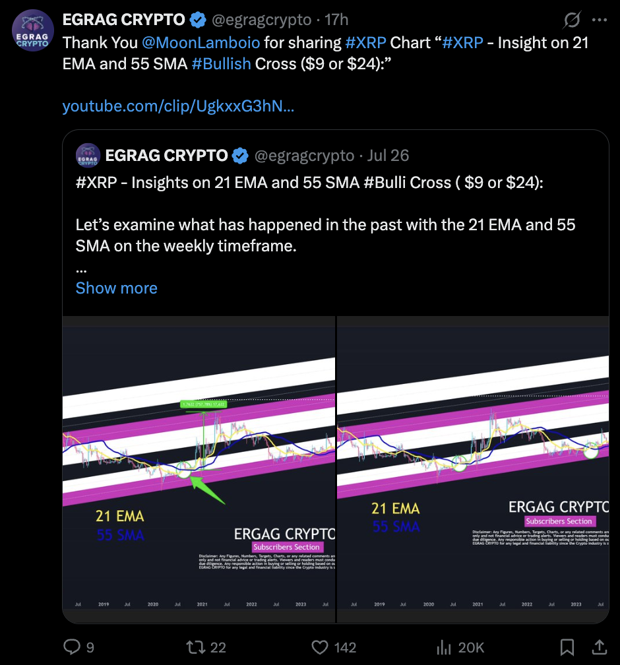Click the #Bullish hashtag
The image size is (620, 665).
coord(221,63)
